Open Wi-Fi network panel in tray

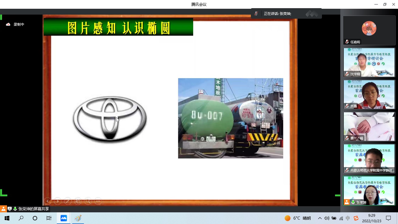(341, 218)
